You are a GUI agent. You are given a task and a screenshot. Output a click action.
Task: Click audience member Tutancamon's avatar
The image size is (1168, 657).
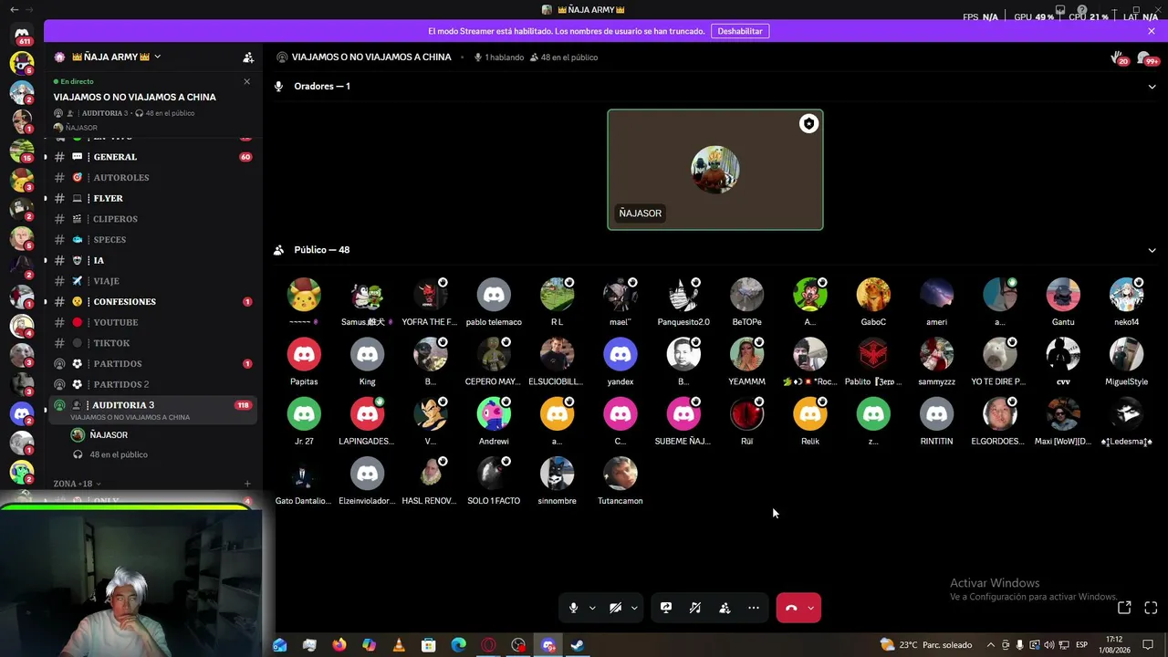620,473
